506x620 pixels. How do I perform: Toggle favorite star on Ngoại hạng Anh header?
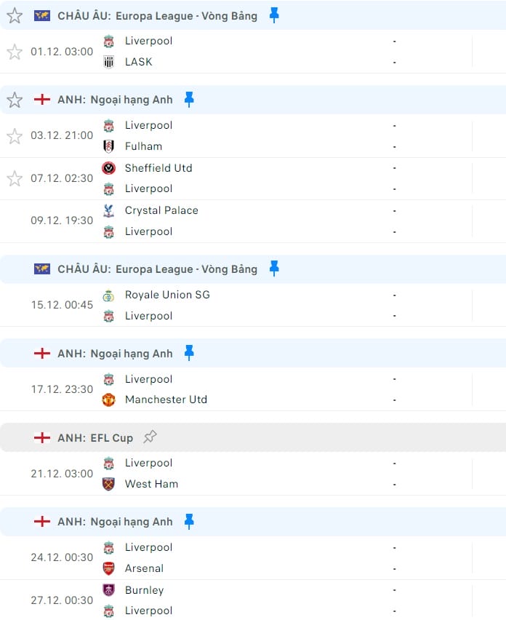pyautogui.click(x=15, y=100)
